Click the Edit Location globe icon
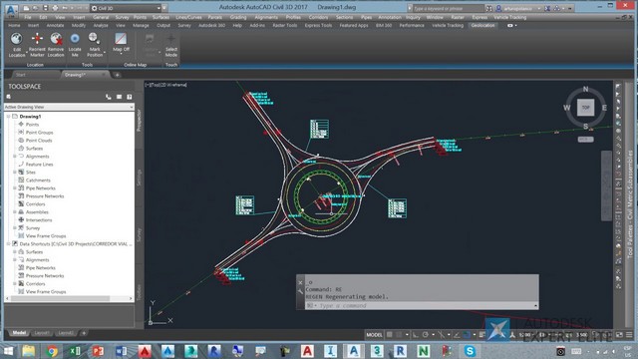638x359 pixels. click(16, 39)
